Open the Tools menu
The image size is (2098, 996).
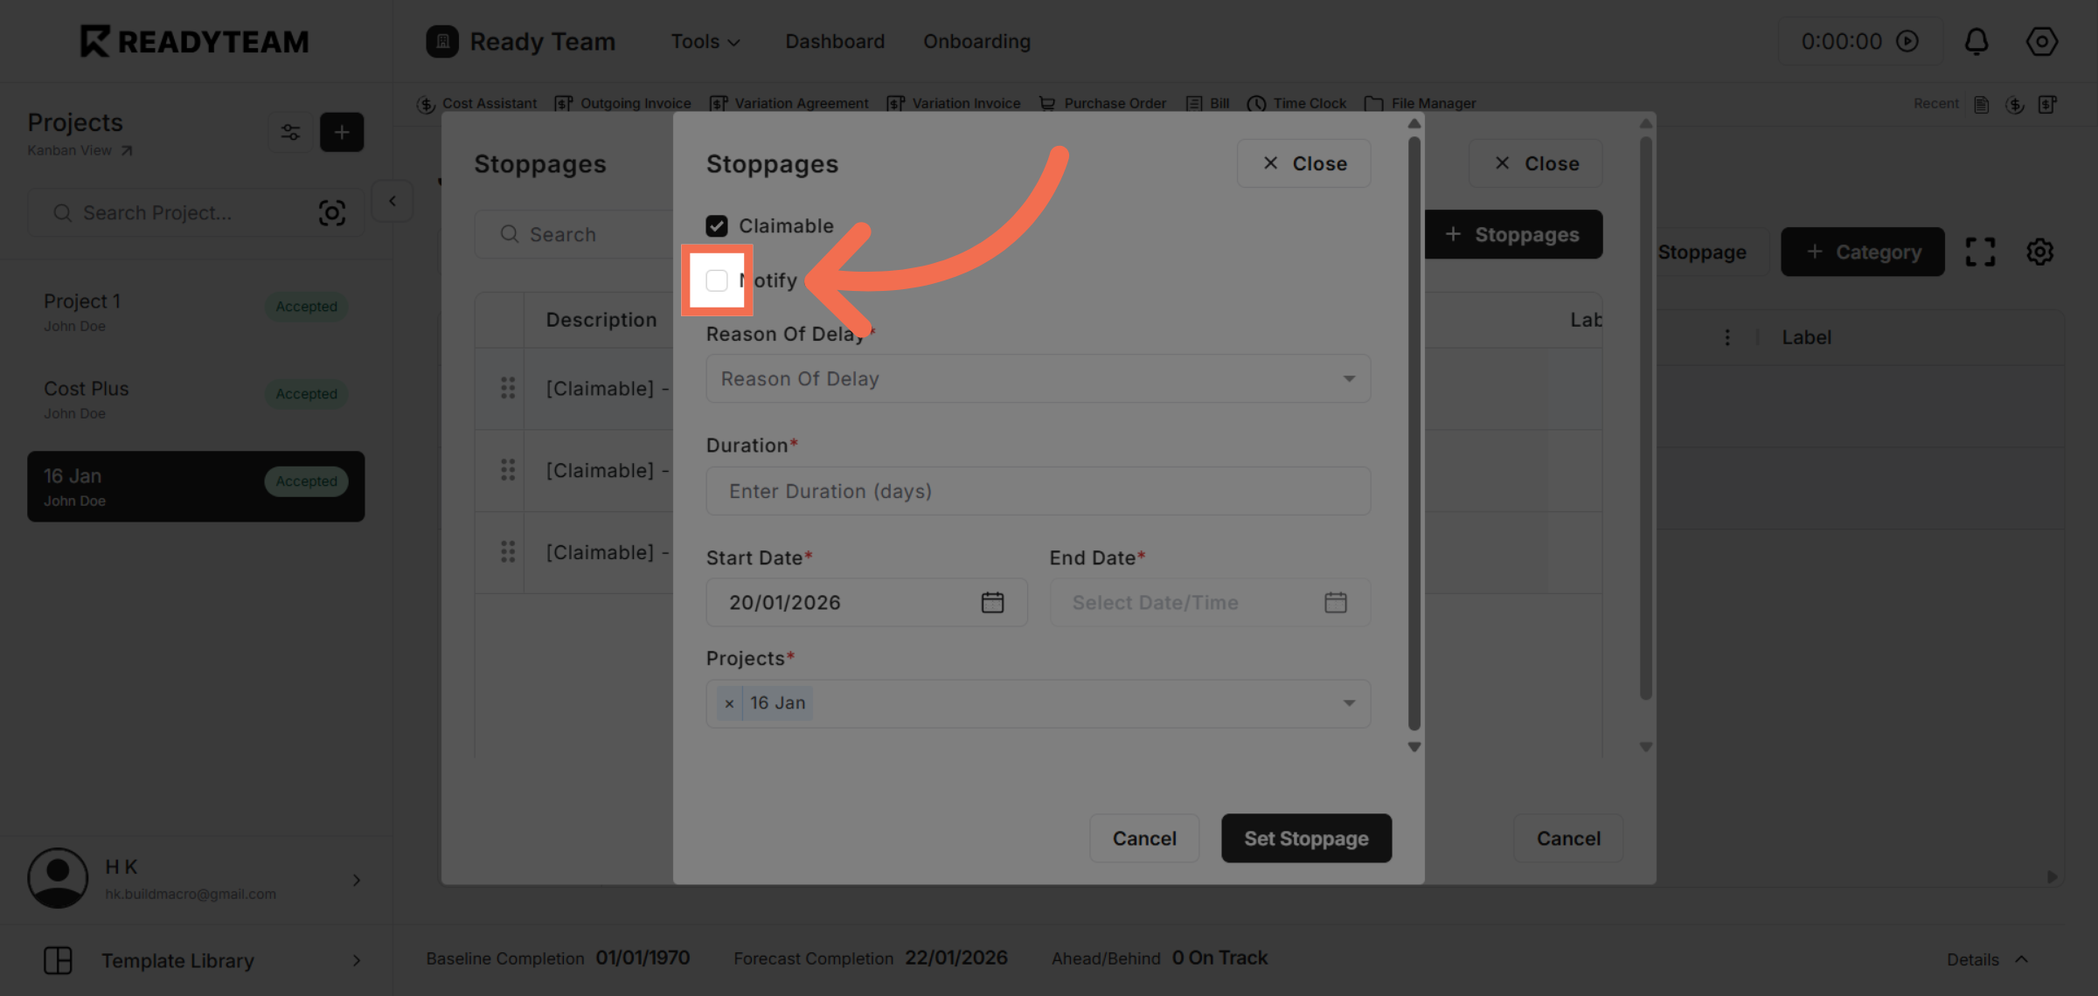[705, 41]
